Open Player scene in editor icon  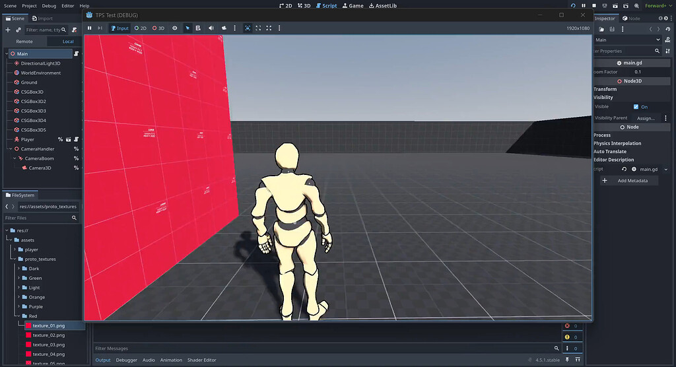[69, 139]
